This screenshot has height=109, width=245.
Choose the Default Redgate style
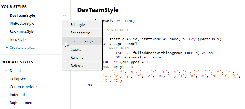point(16,71)
